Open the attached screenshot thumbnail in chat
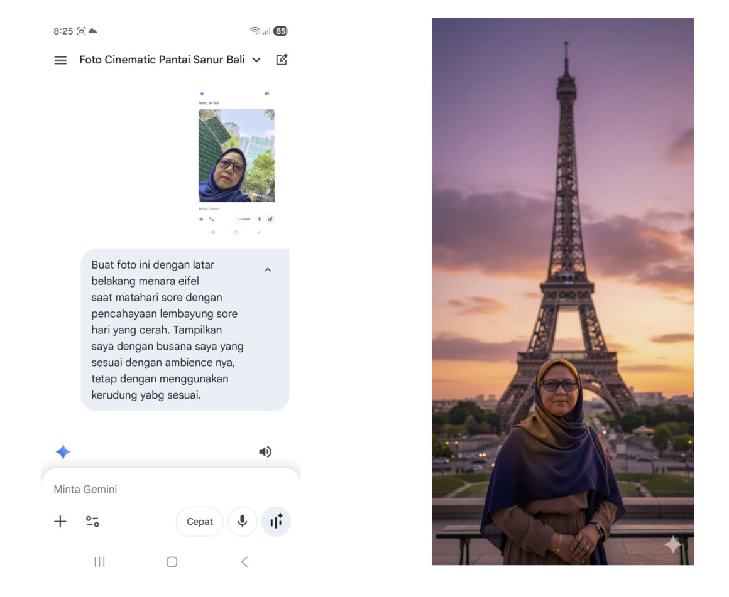Viewport: 729px width, 597px height. coord(236,162)
